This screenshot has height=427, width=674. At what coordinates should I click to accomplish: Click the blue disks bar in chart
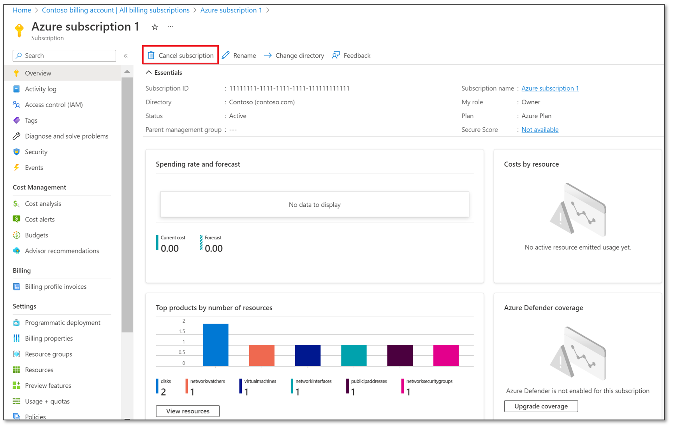215,345
